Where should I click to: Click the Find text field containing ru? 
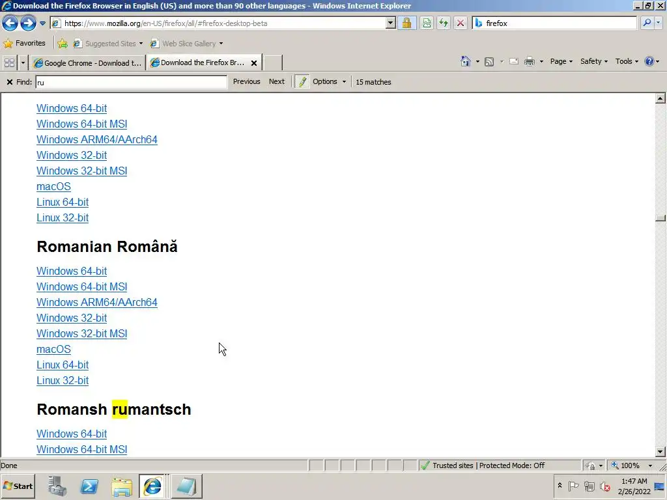[x=131, y=82]
